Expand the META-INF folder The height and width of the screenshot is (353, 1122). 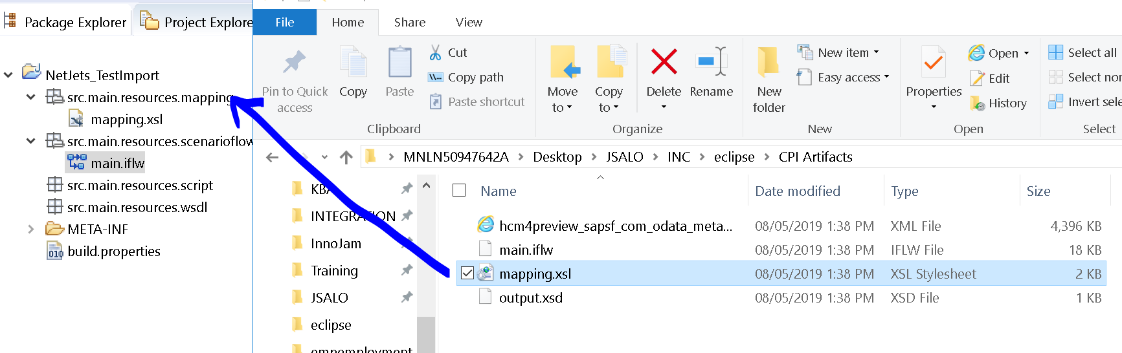click(x=30, y=229)
